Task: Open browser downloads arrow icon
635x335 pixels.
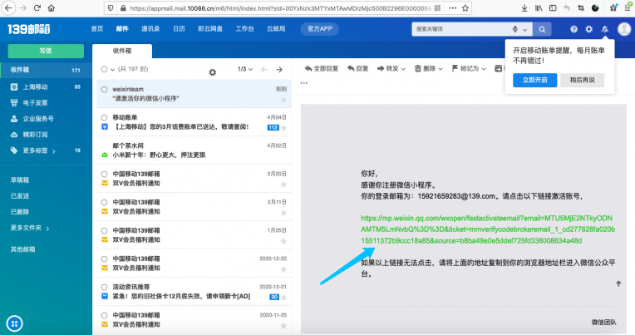Action: pyautogui.click(x=524, y=8)
